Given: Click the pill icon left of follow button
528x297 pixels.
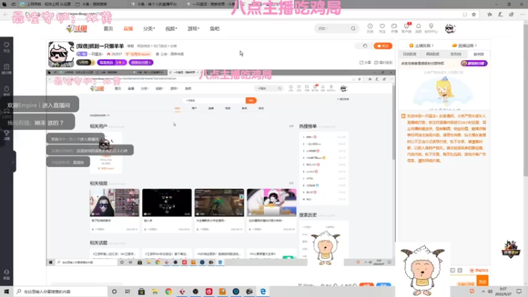Looking at the screenshot, I should tap(365, 46).
